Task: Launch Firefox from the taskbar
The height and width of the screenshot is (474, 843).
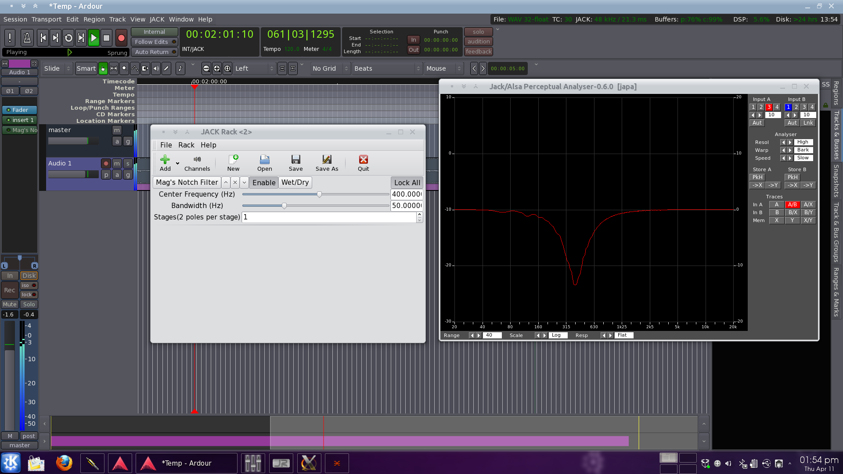Action: pyautogui.click(x=64, y=463)
